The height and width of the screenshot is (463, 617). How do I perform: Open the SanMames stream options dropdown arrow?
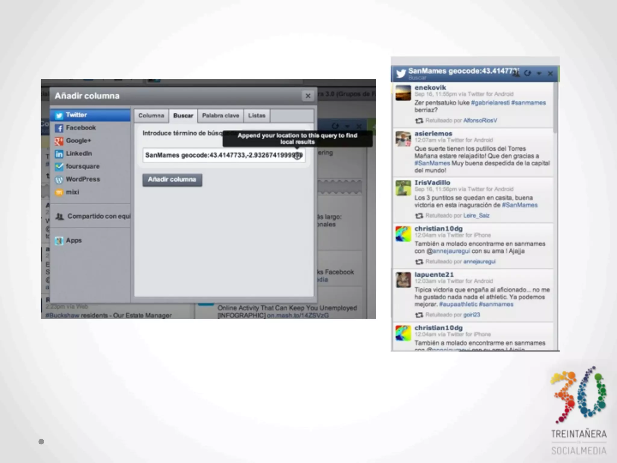539,73
